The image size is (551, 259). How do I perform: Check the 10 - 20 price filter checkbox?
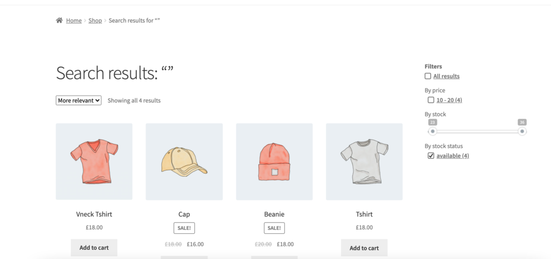(431, 100)
